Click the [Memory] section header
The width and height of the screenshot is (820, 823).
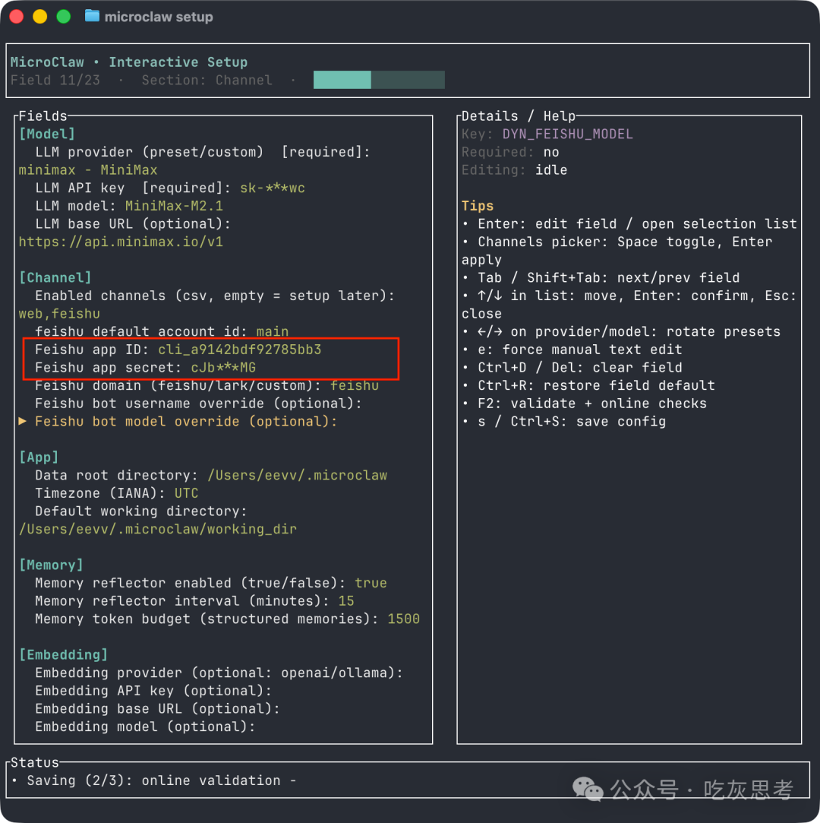tap(52, 565)
